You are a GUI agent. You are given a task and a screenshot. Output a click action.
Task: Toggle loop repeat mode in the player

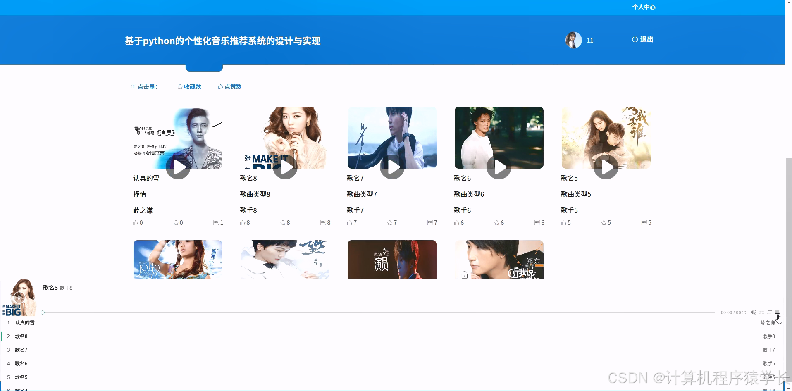(769, 312)
